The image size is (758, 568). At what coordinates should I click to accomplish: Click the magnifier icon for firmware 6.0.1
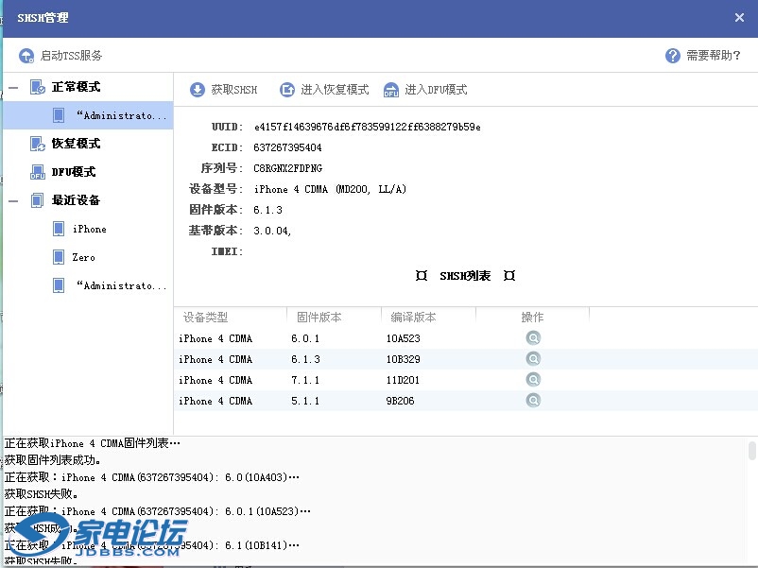(533, 338)
